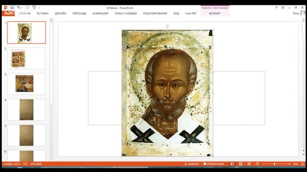307x172 pixels.
Task: Click the zoom in plus button
Action: (x=289, y=164)
